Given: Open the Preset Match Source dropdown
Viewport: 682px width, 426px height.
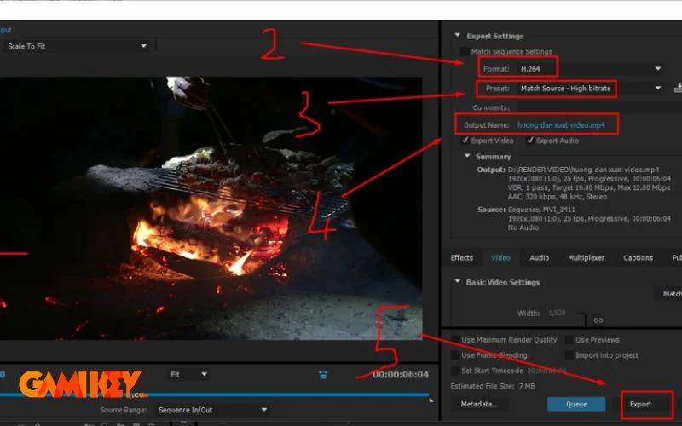Looking at the screenshot, I should click(591, 89).
